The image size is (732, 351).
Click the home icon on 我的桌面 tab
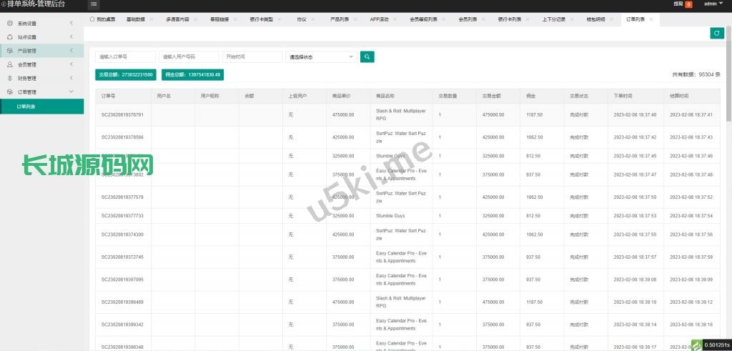point(92,19)
